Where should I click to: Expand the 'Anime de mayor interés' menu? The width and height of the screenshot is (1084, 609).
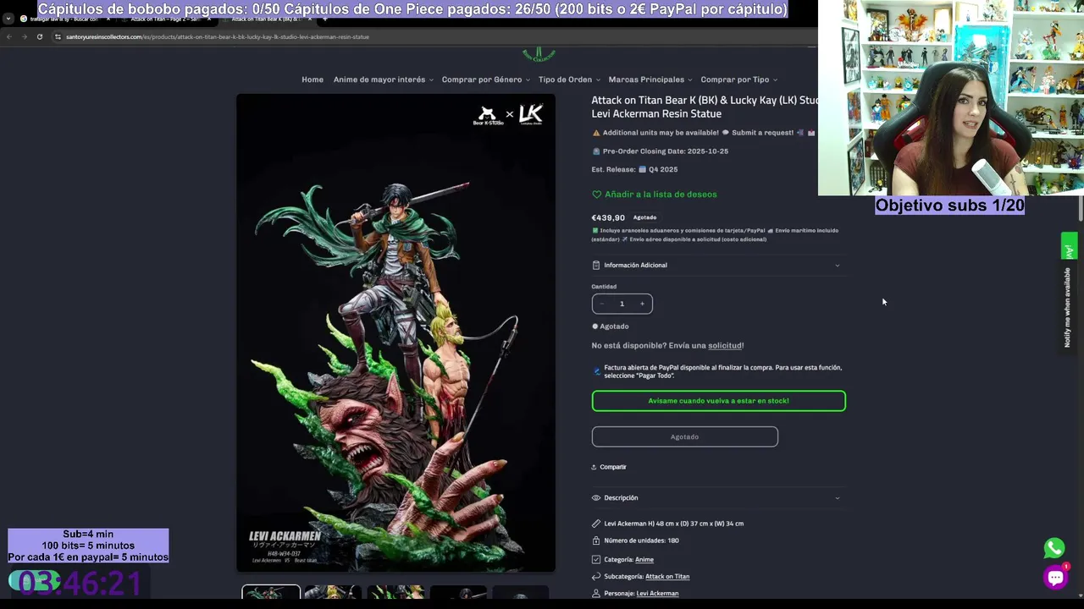click(384, 80)
